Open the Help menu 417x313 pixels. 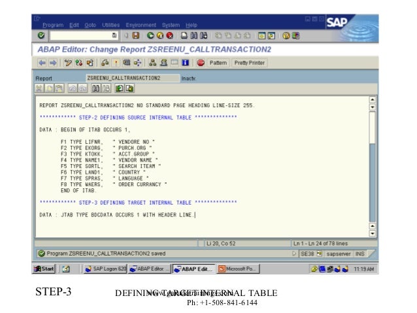click(x=192, y=25)
